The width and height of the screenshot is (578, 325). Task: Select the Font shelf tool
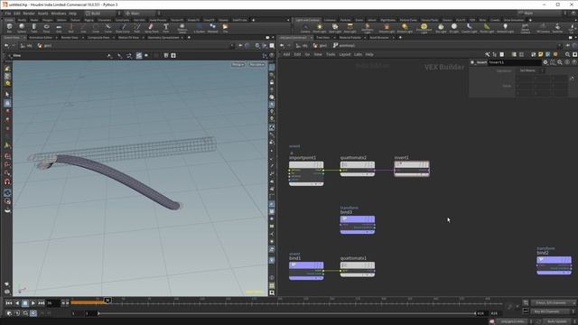(166, 28)
